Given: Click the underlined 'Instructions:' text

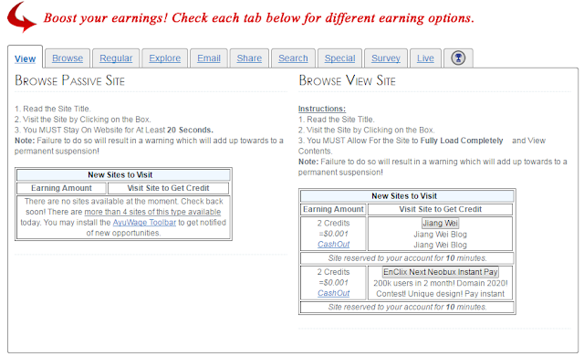Looking at the screenshot, I should pyautogui.click(x=322, y=109).
